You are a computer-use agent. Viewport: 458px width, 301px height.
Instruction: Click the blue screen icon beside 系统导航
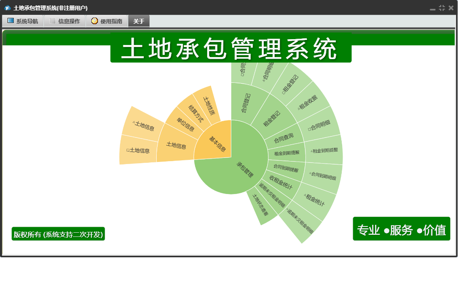[x=10, y=21]
